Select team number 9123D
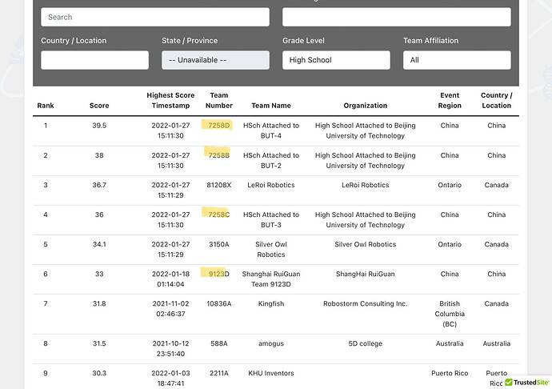 point(219,274)
